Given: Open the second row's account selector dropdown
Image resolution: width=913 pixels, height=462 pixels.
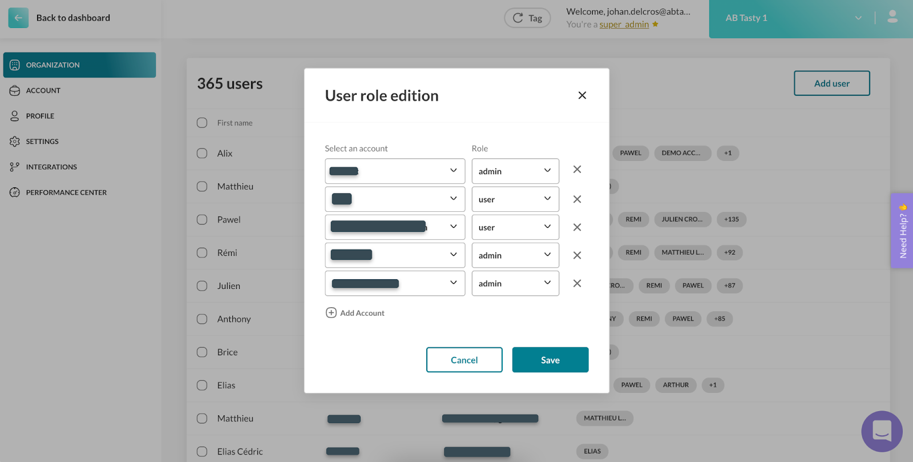Looking at the screenshot, I should tap(394, 199).
